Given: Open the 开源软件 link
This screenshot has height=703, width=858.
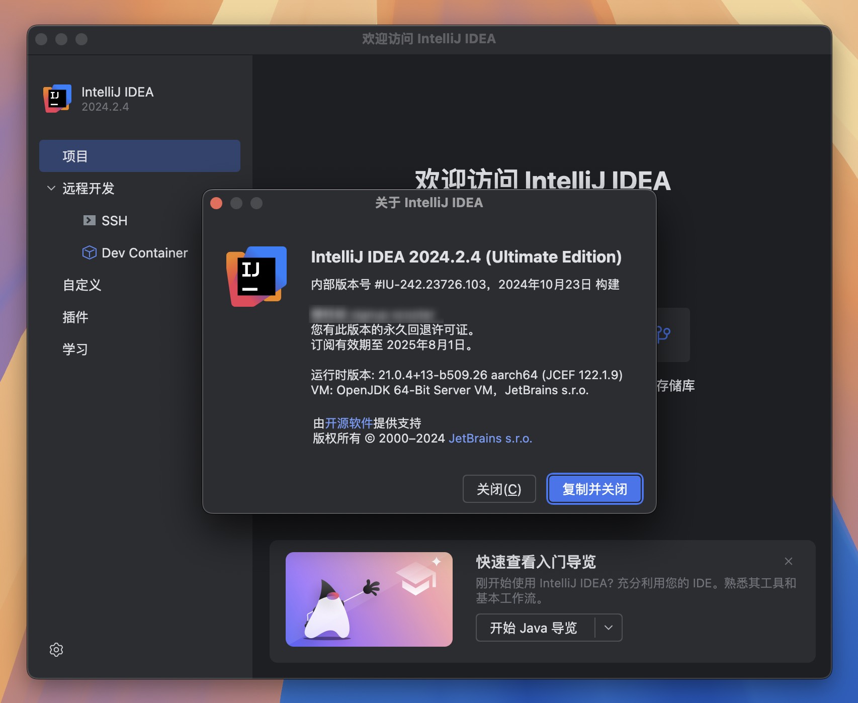Looking at the screenshot, I should click(x=349, y=423).
